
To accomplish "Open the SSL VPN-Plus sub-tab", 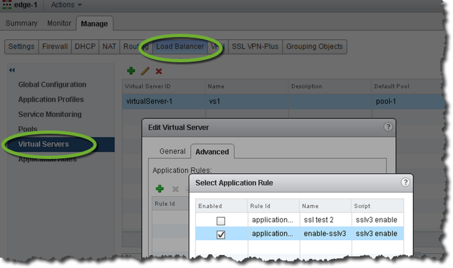I will 255,47.
